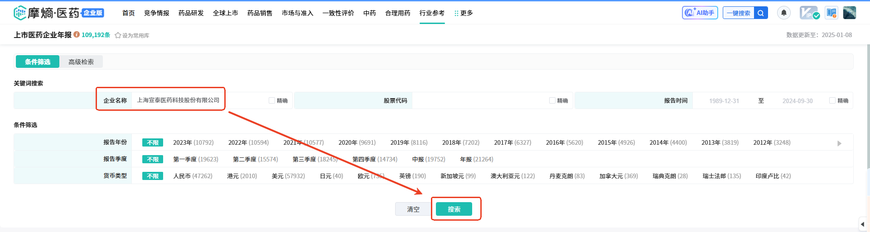This screenshot has width=870, height=232.
Task: Open the 摩熵医药 logo home link
Action: [x=59, y=13]
